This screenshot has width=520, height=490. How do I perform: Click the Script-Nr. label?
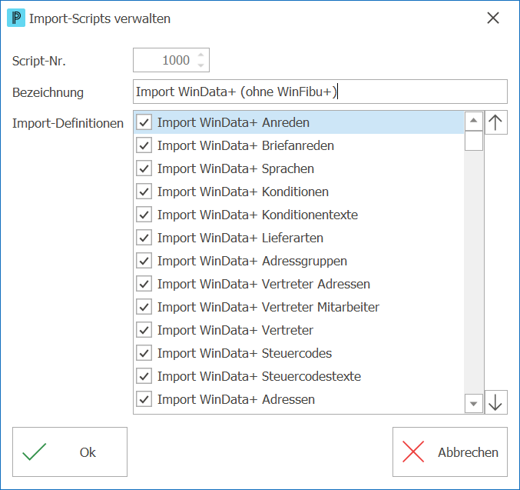(39, 61)
